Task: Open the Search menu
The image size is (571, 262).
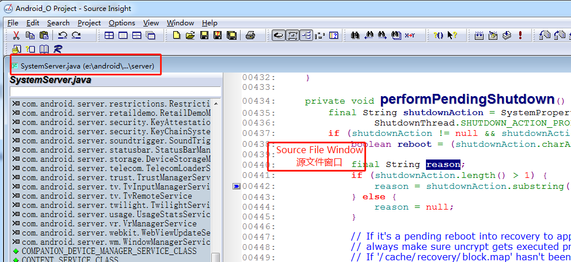Action: click(58, 23)
